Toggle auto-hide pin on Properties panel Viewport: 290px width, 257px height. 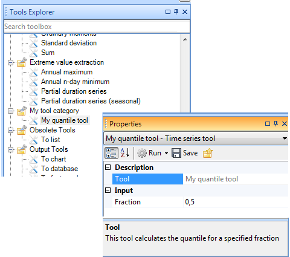[x=276, y=123]
